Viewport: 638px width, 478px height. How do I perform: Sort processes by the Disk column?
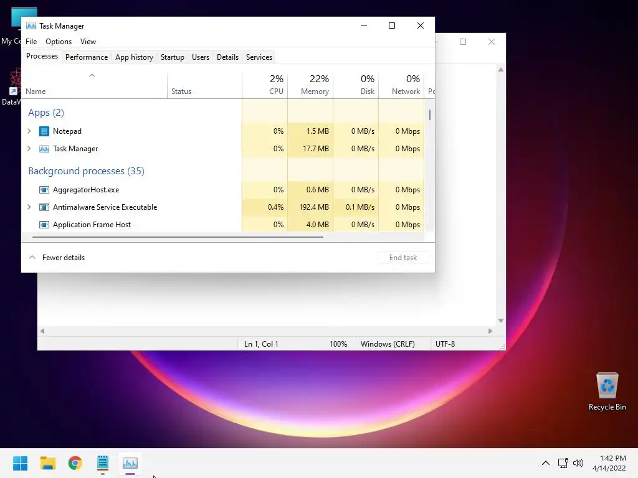click(x=356, y=85)
